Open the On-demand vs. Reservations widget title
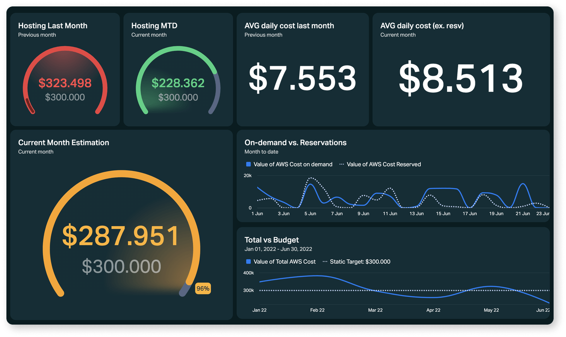This screenshot has height=337, width=566. coord(295,142)
